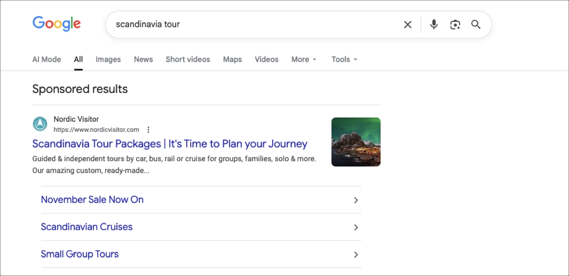Open the Scandinavia Tour Packages ad link
Image resolution: width=569 pixels, height=276 pixels.
tap(169, 144)
